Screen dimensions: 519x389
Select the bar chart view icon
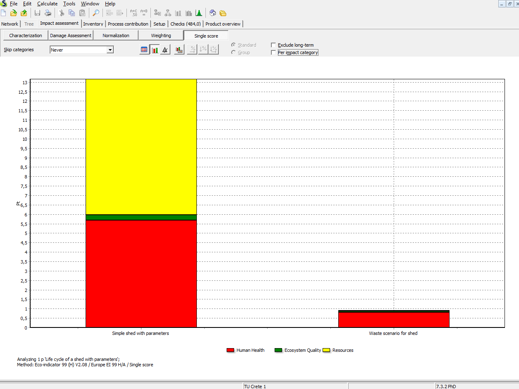155,50
